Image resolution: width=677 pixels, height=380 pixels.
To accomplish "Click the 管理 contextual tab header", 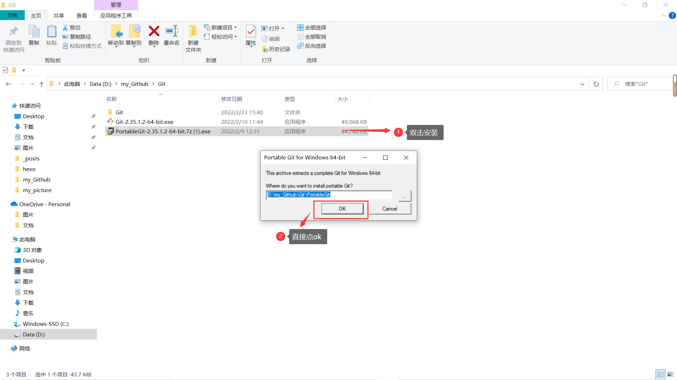I will 116,5.
